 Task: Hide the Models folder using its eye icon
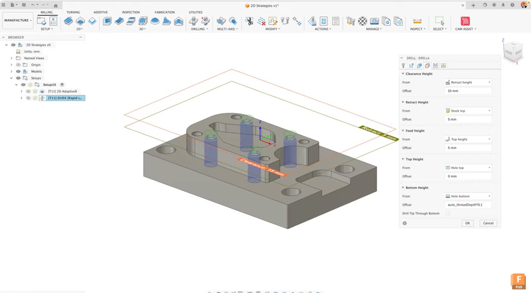[x=18, y=72]
